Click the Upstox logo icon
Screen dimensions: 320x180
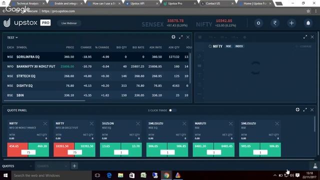[6, 22]
